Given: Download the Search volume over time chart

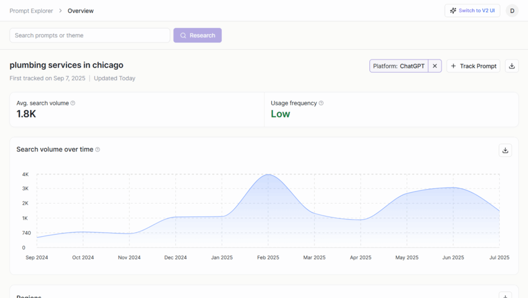Looking at the screenshot, I should (x=505, y=150).
